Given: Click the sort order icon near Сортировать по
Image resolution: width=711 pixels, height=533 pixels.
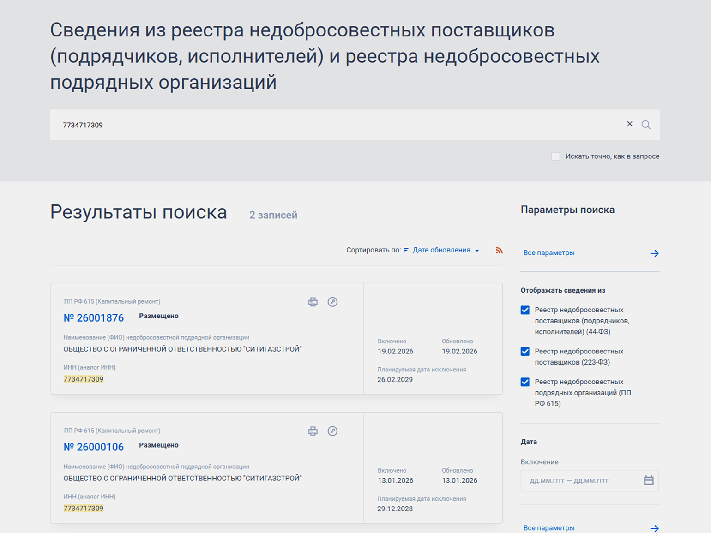Looking at the screenshot, I should tap(406, 250).
